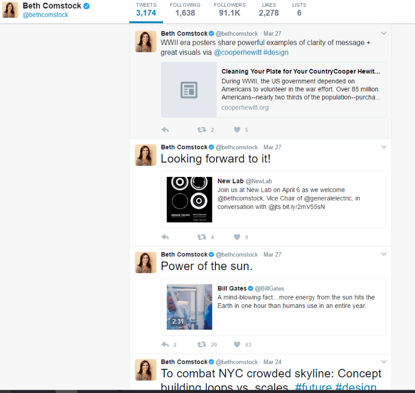The height and width of the screenshot is (393, 415).
Task: Open avatar on the WWII era posters tweet
Action: tap(146, 42)
